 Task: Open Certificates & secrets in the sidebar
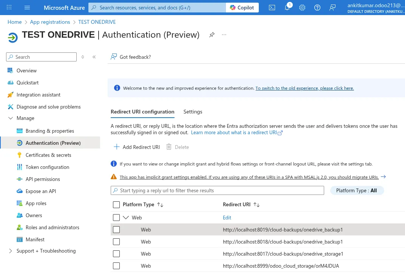click(x=48, y=155)
